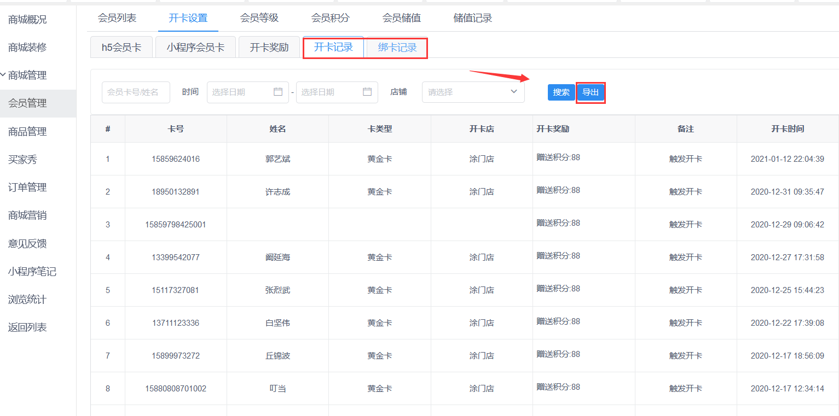Select 商品管理 in the sidebar
The height and width of the screenshot is (416, 839).
tap(27, 132)
